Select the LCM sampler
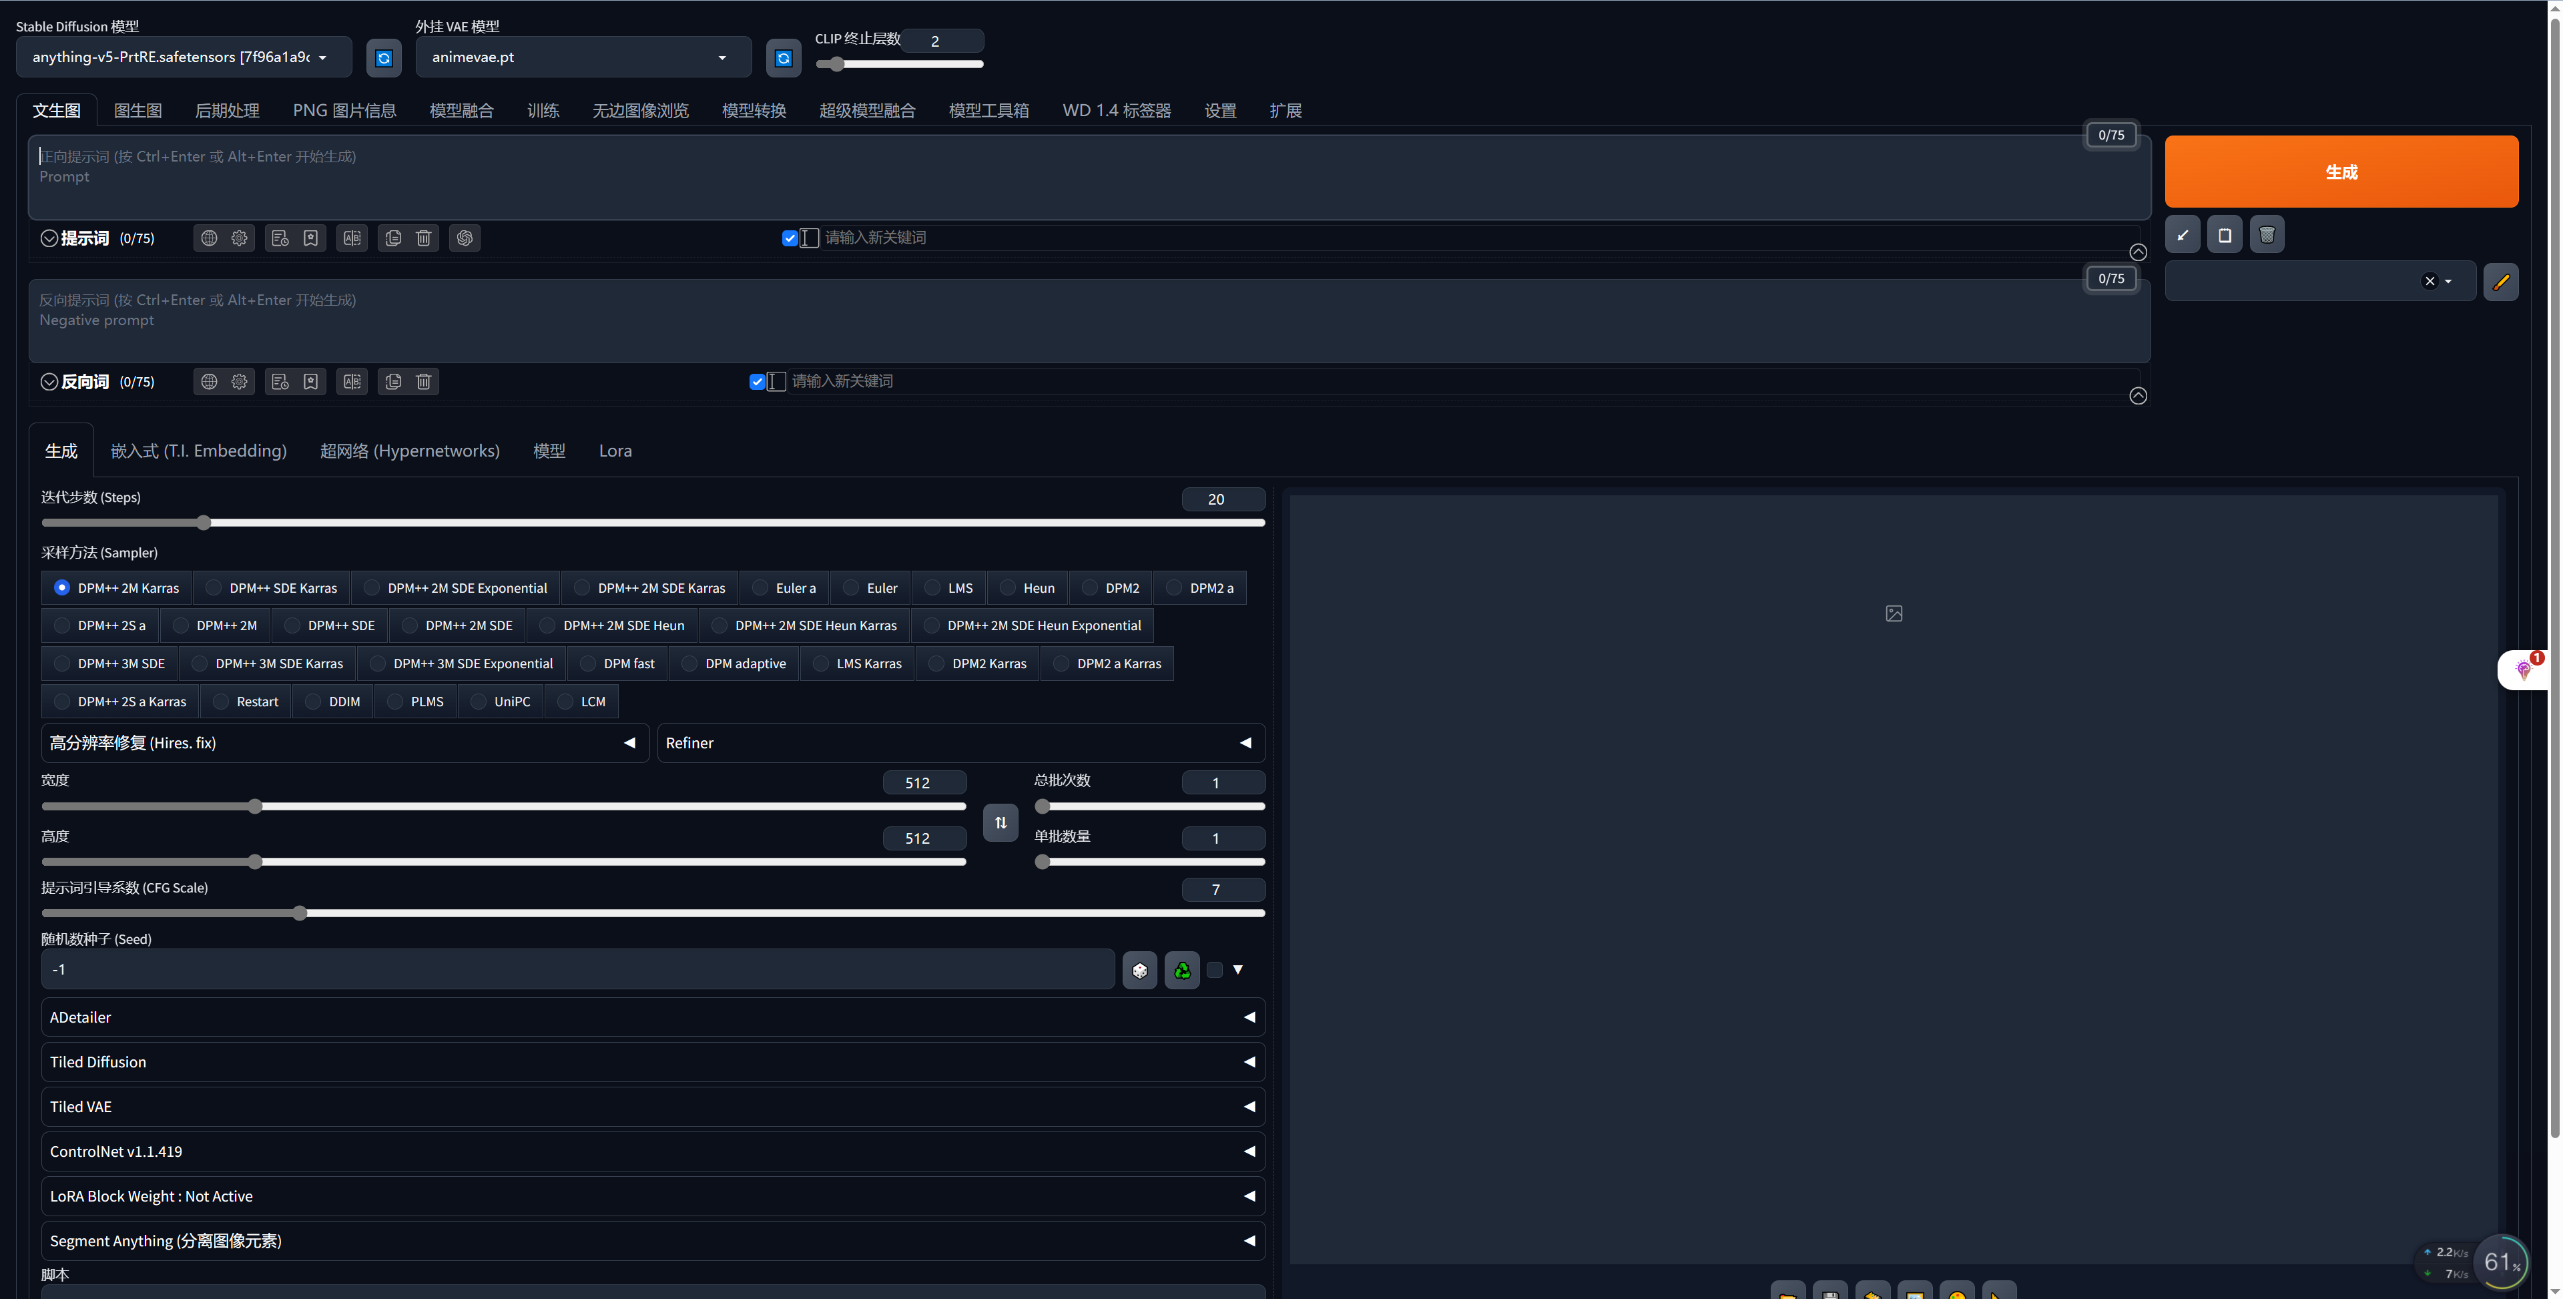Image resolution: width=2563 pixels, height=1299 pixels. tap(581, 702)
